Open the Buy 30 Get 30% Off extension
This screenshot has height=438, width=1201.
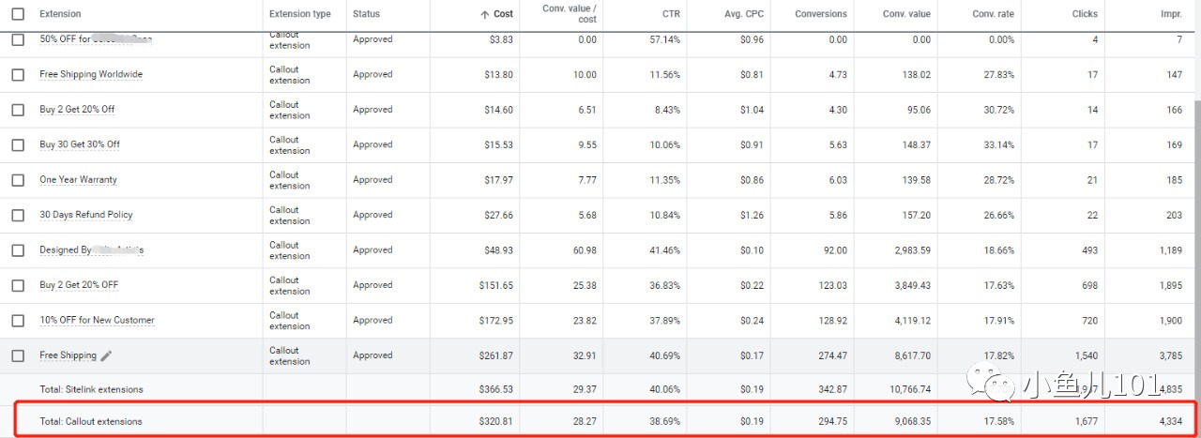[80, 144]
